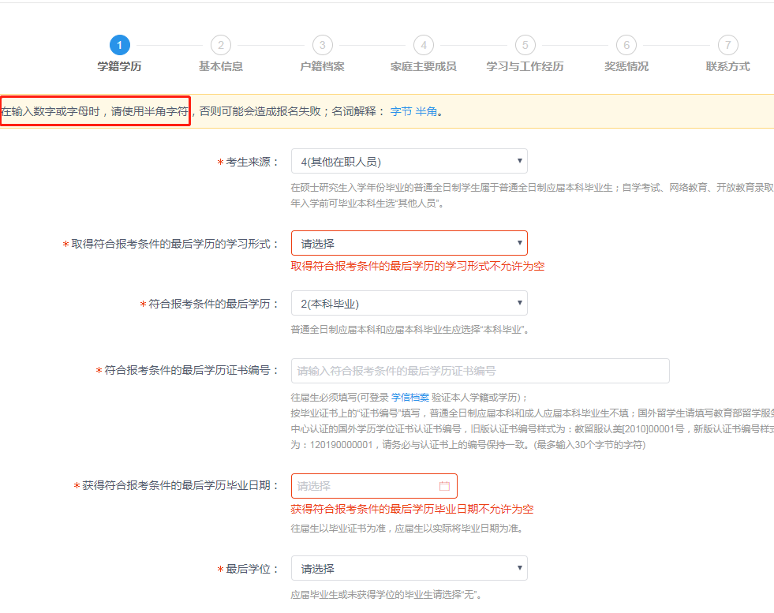The height and width of the screenshot is (613, 774).
Task: Select the 学籍学历 step label
Action: [x=120, y=66]
